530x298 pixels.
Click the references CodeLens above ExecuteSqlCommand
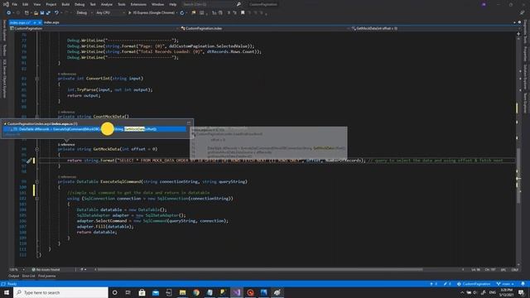coord(67,176)
